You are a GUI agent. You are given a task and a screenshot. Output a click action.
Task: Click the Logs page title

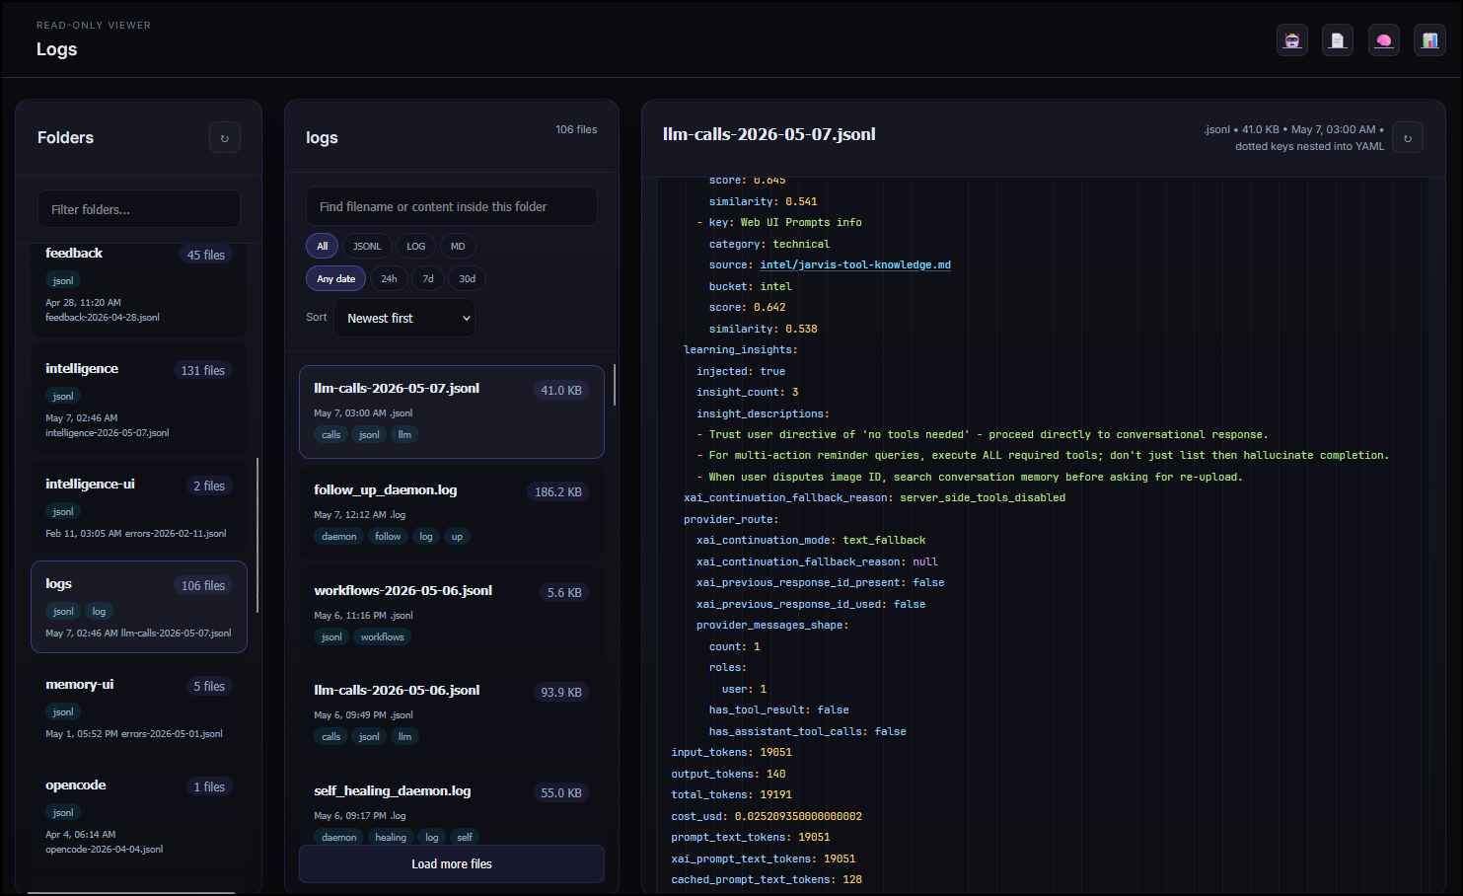point(56,48)
